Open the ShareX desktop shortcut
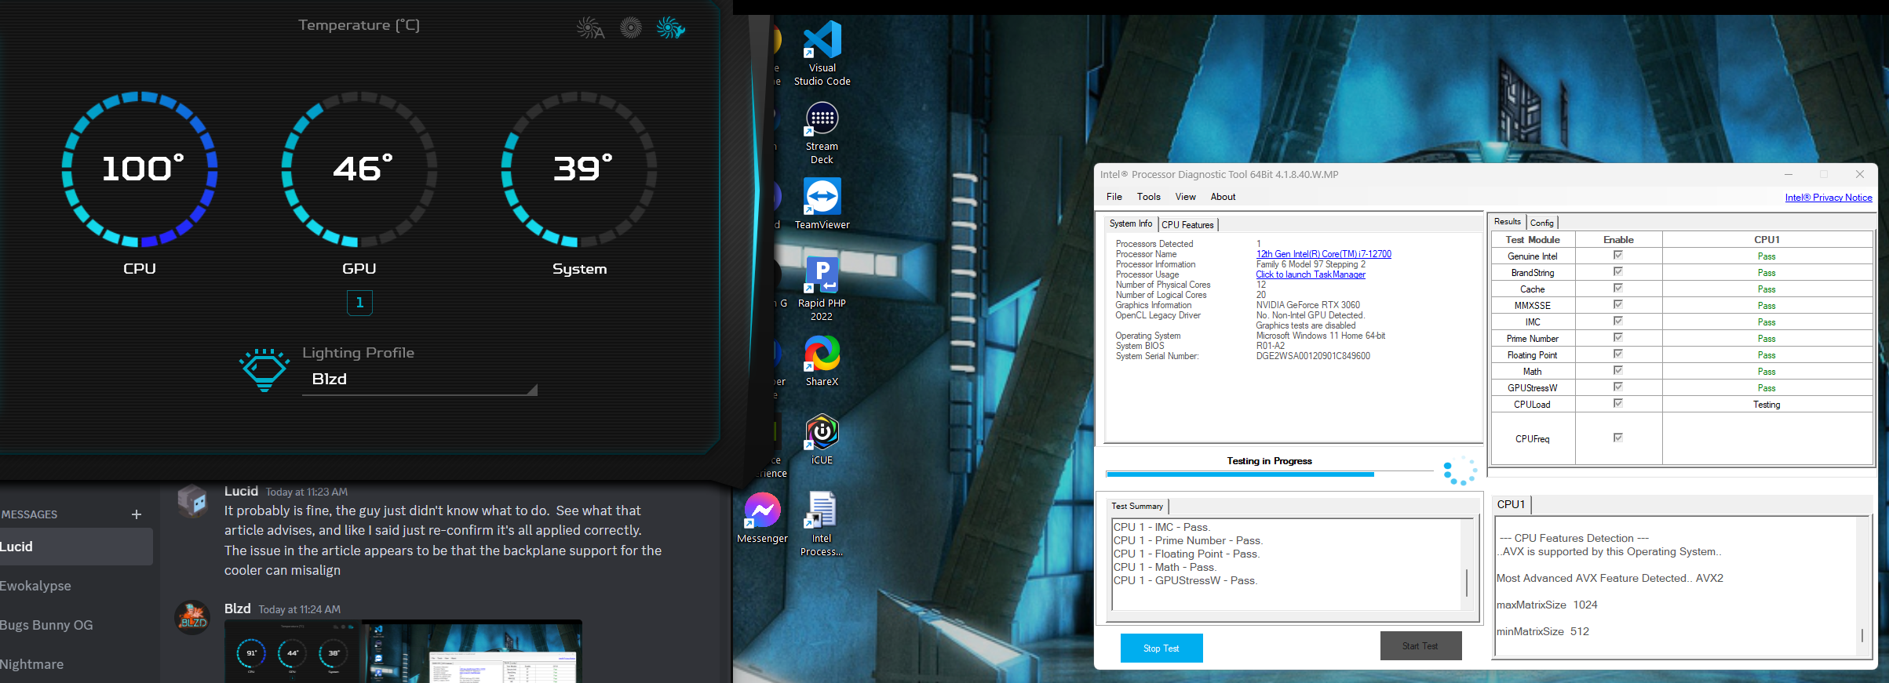The height and width of the screenshot is (683, 1889). pos(822,354)
